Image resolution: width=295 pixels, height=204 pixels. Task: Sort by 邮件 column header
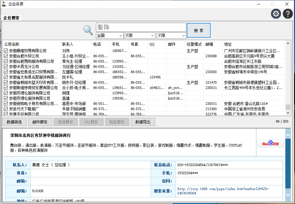(176, 44)
